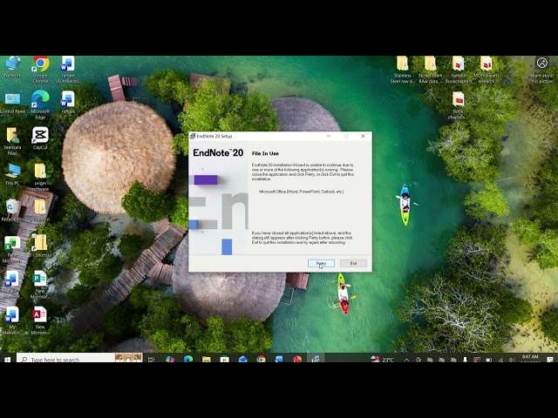This screenshot has width=558, height=418.
Task: Close the EndNote 20 Setup dialog
Action: tap(363, 136)
